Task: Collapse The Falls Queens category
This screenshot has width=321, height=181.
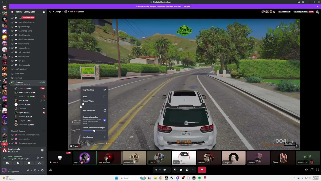Action: (x=18, y=131)
